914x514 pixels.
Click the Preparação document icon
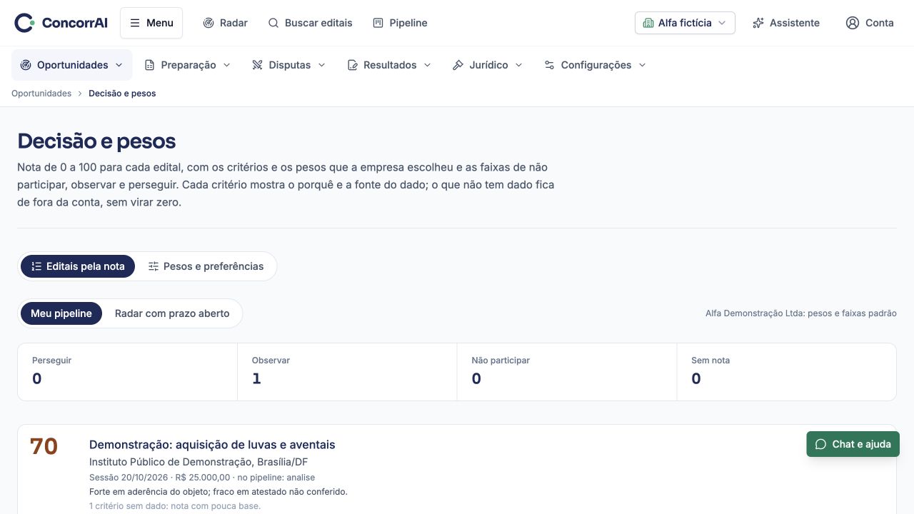(x=149, y=65)
